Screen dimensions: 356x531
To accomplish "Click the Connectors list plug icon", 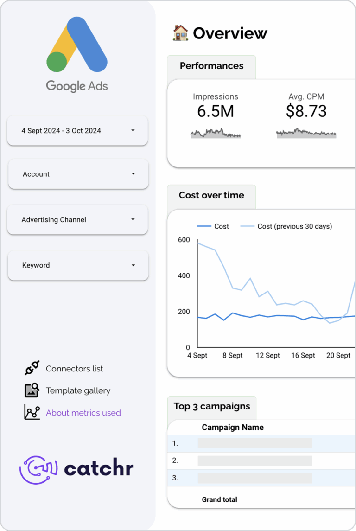I will [x=32, y=368].
